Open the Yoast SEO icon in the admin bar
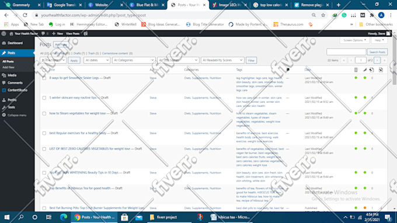397x223 pixels. click(x=86, y=33)
